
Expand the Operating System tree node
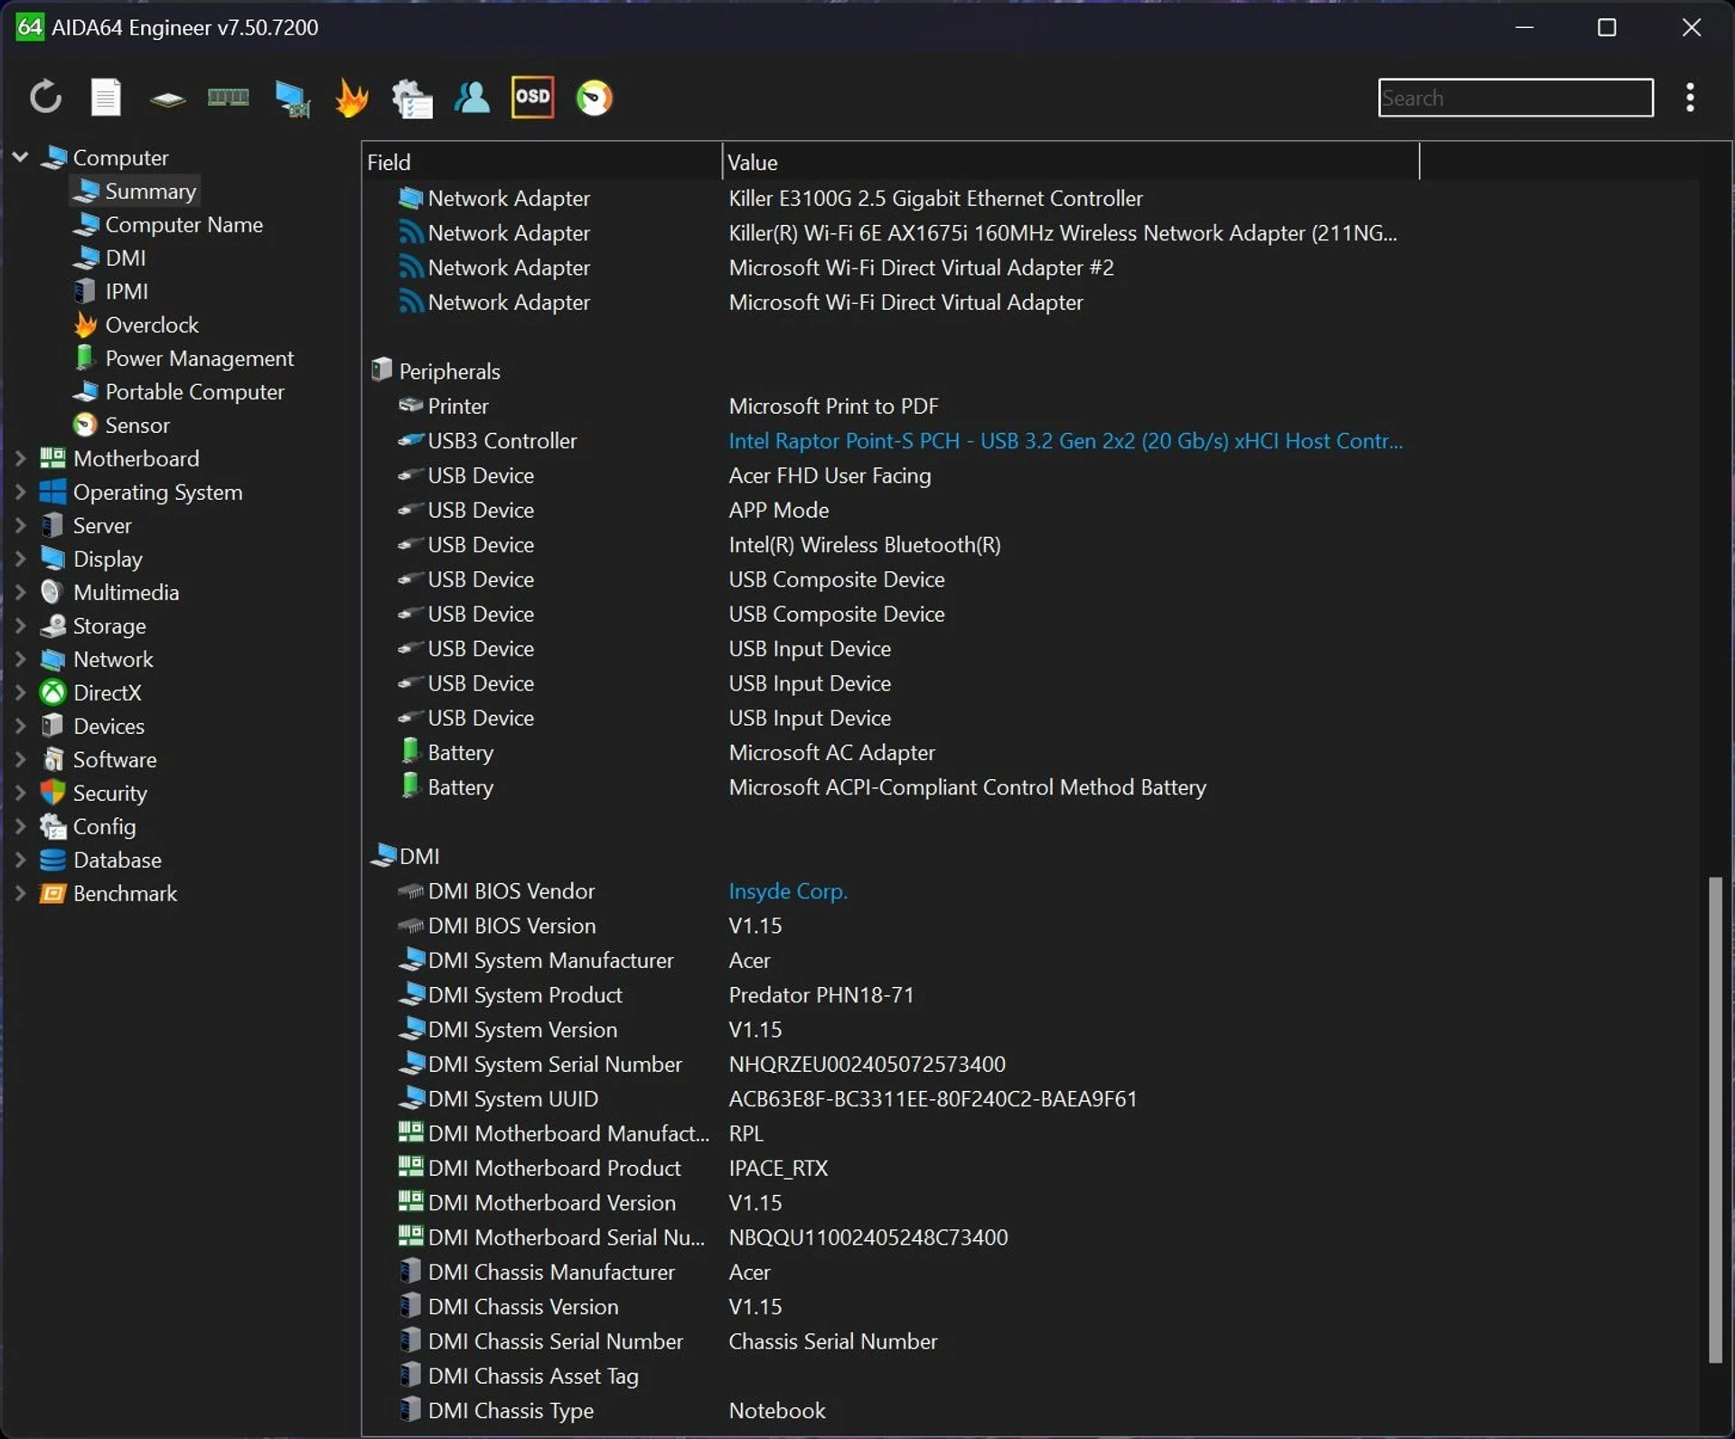pyautogui.click(x=20, y=492)
